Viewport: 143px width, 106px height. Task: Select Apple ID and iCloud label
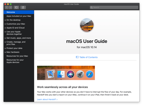pos(16,28)
